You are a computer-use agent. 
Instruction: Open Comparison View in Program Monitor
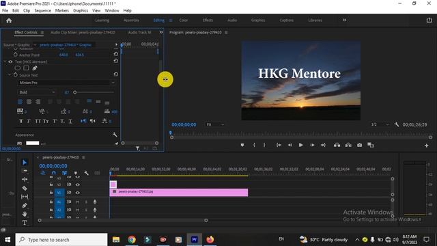click(x=370, y=145)
